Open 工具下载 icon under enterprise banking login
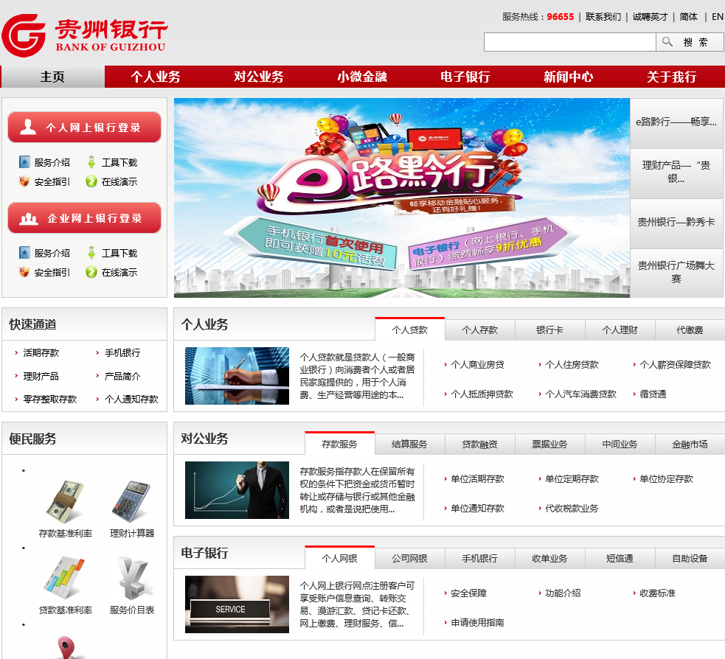 [x=91, y=253]
